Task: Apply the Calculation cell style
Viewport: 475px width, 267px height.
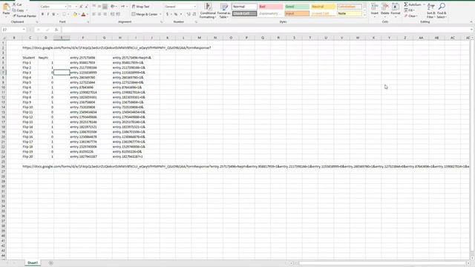Action: point(350,7)
